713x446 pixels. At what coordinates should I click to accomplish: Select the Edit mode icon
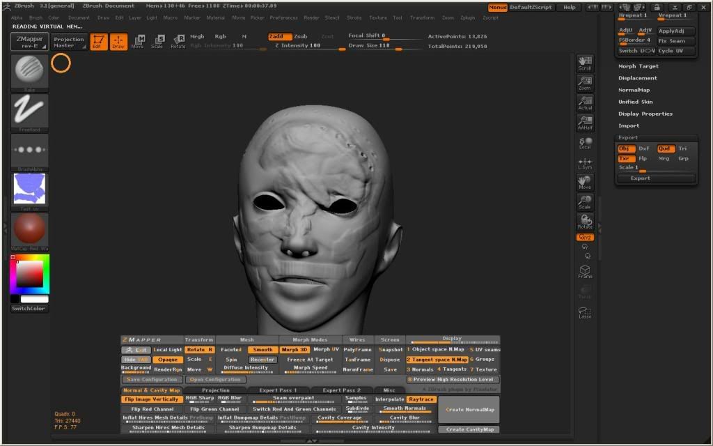coord(98,41)
